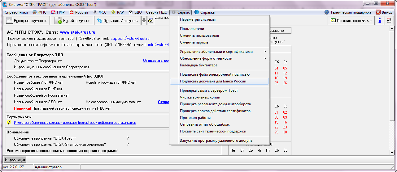Select Чистка архивных копий
This screenshot has width=397, height=172.
[x=220, y=97]
